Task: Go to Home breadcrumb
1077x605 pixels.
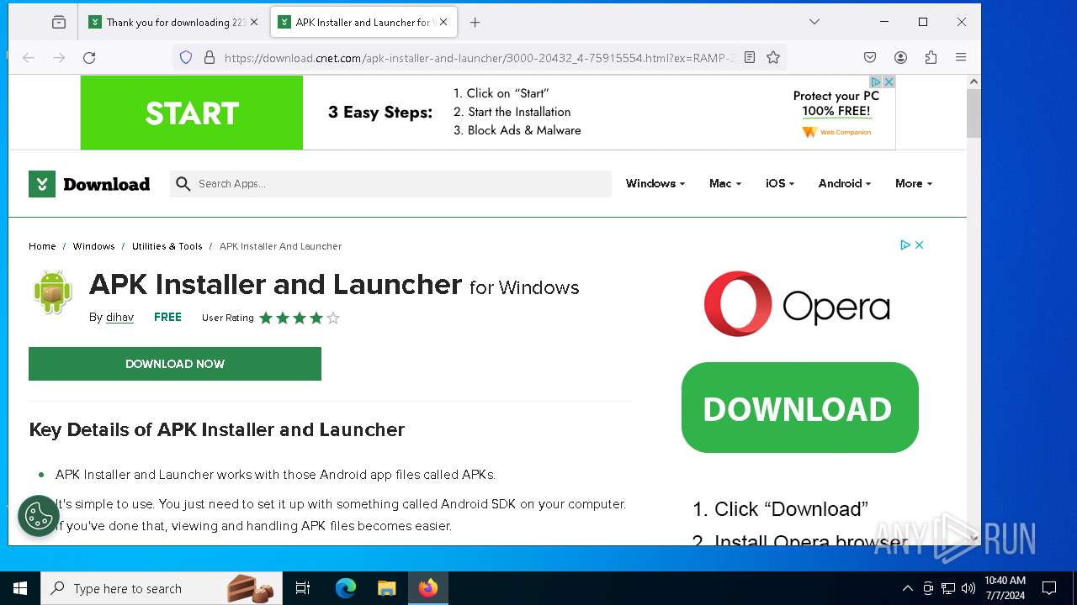Action: click(42, 246)
